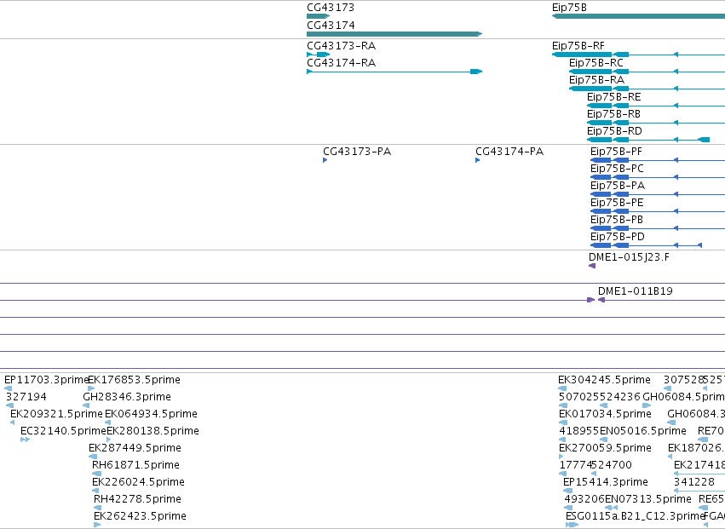Open the 524700 feature label
This screenshot has height=529, width=725.
coord(612,466)
